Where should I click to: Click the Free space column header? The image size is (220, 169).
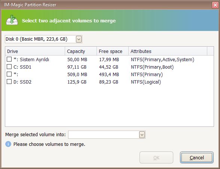pos(113,51)
